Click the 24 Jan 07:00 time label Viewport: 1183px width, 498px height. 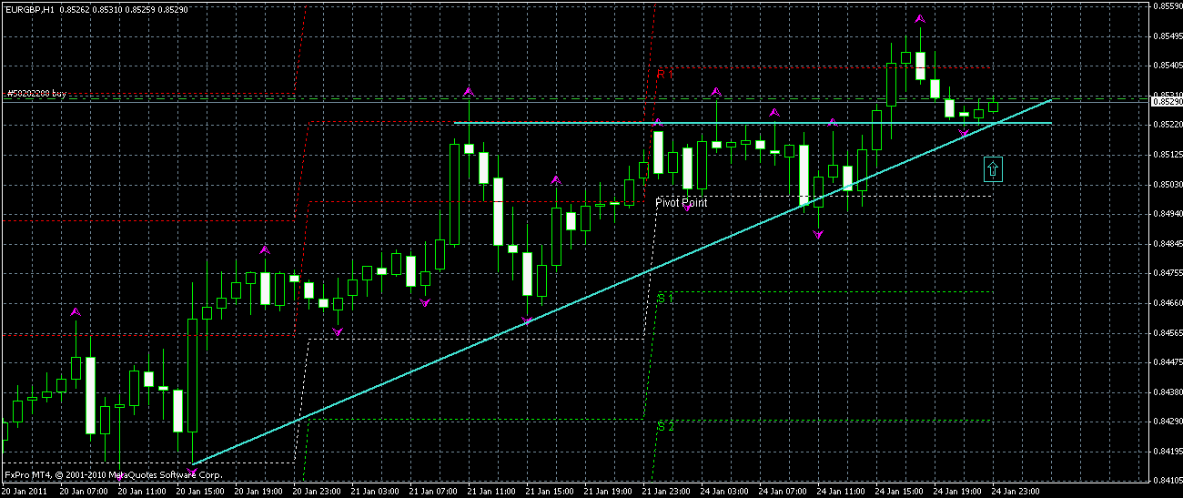click(x=783, y=492)
